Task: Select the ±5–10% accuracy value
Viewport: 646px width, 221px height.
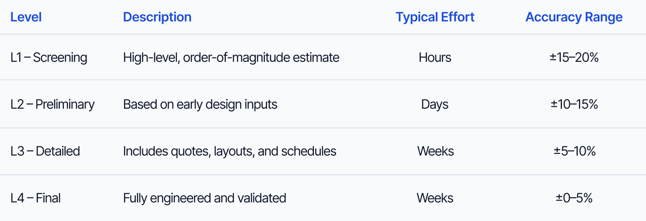Action: pos(574,151)
